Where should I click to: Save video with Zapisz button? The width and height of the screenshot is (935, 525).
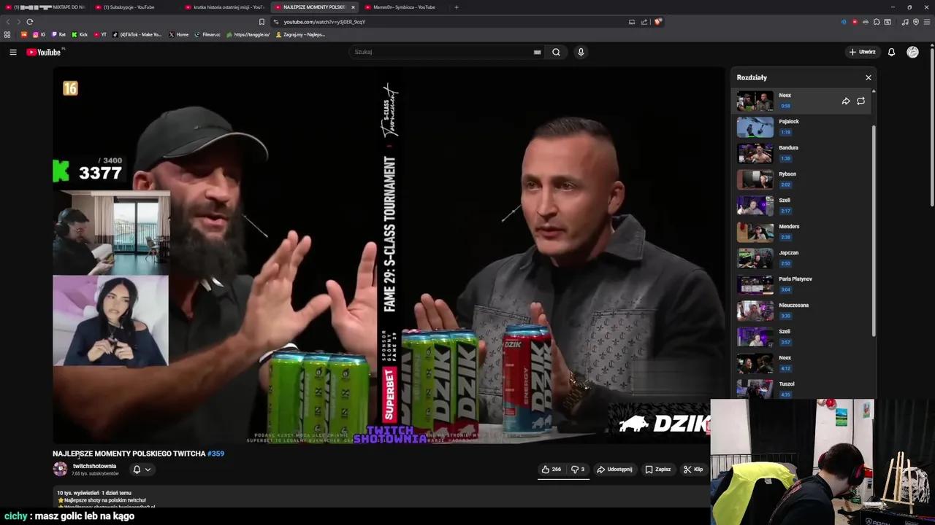(x=657, y=470)
